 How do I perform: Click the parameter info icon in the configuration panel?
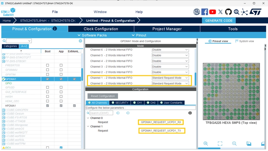pos(190,113)
